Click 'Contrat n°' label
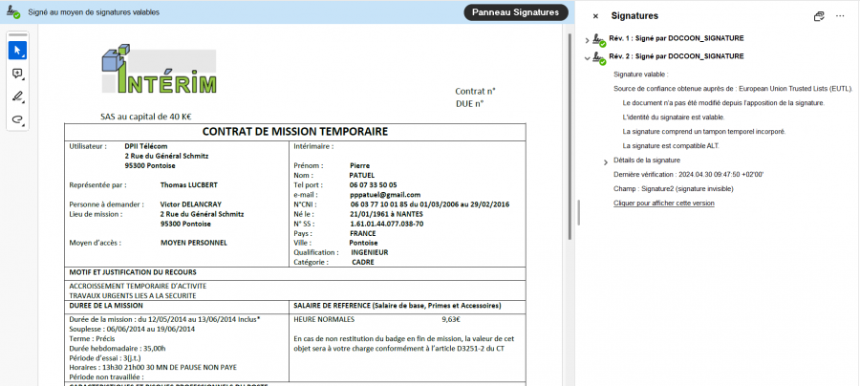The width and height of the screenshot is (860, 386). tap(476, 91)
